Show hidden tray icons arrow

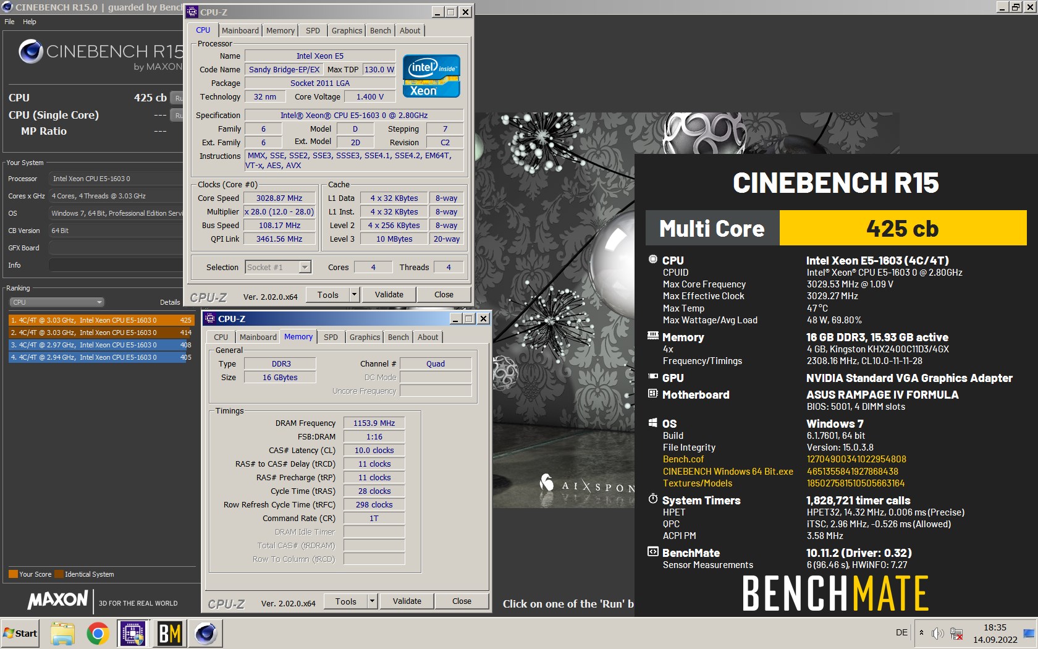click(921, 633)
